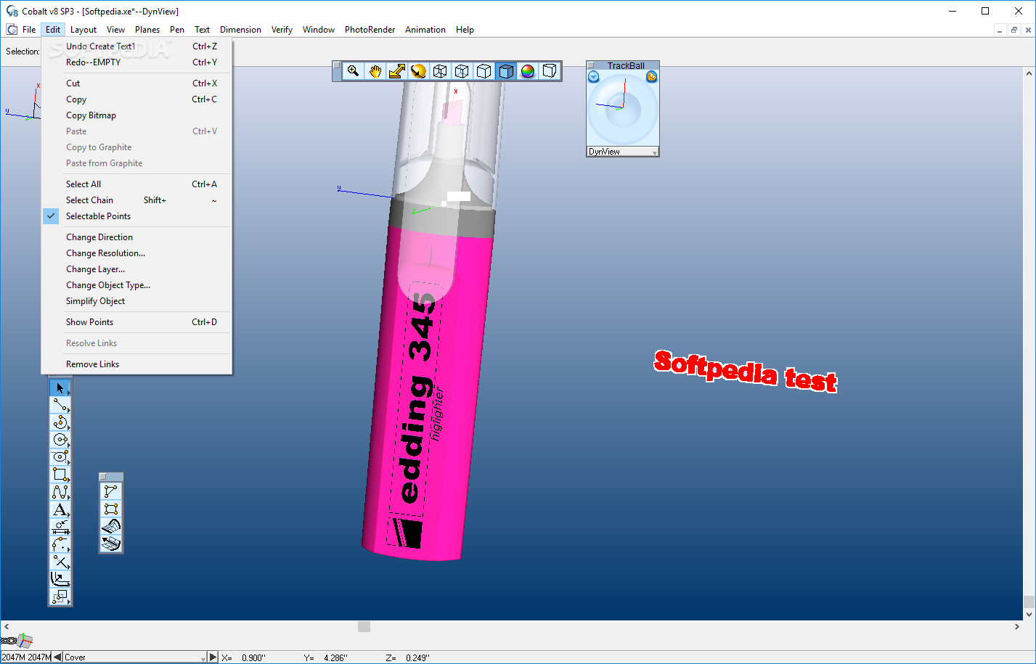Screen dimensions: 1036x664
Task: Click the zoom-to-fit arrow tool
Action: click(396, 71)
